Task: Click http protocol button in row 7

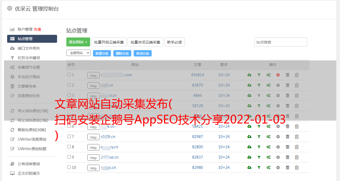Action: 94,137
